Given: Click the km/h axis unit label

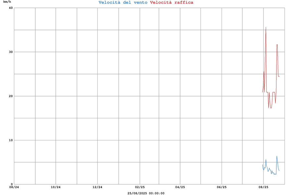Looking at the screenshot, I should (7, 2).
